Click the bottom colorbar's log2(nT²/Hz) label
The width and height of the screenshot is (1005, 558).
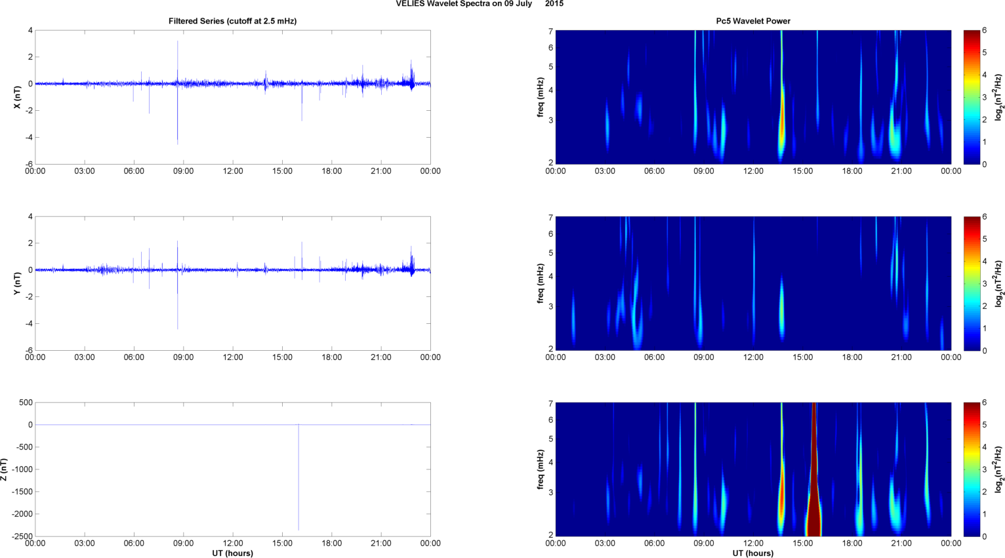pyautogui.click(x=999, y=469)
